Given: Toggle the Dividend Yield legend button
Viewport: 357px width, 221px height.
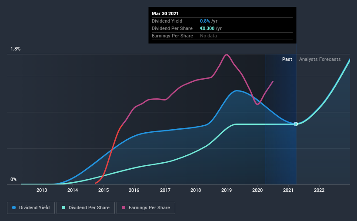Looking at the screenshot, I should tap(31, 208).
